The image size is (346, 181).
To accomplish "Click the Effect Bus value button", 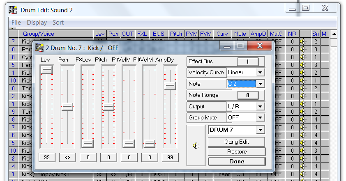I will tap(245, 62).
